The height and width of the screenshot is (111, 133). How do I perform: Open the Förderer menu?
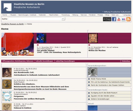click(92, 15)
